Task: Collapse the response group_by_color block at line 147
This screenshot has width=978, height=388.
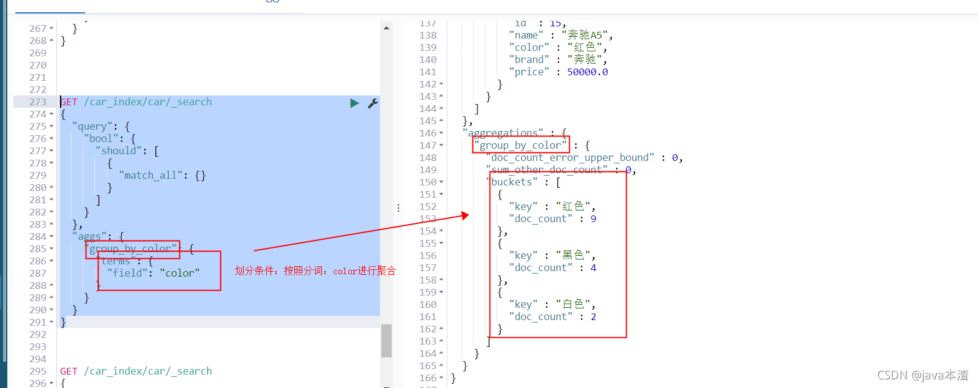Action: click(x=441, y=146)
